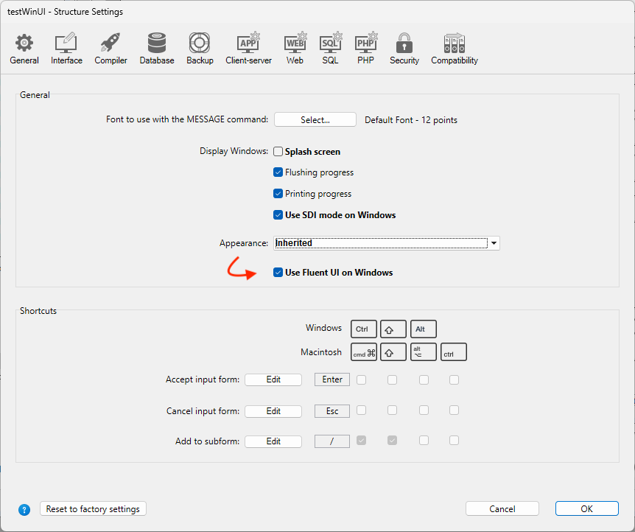This screenshot has height=532, width=635.
Task: Click Select... to choose MESSAGE font
Action: tap(315, 120)
